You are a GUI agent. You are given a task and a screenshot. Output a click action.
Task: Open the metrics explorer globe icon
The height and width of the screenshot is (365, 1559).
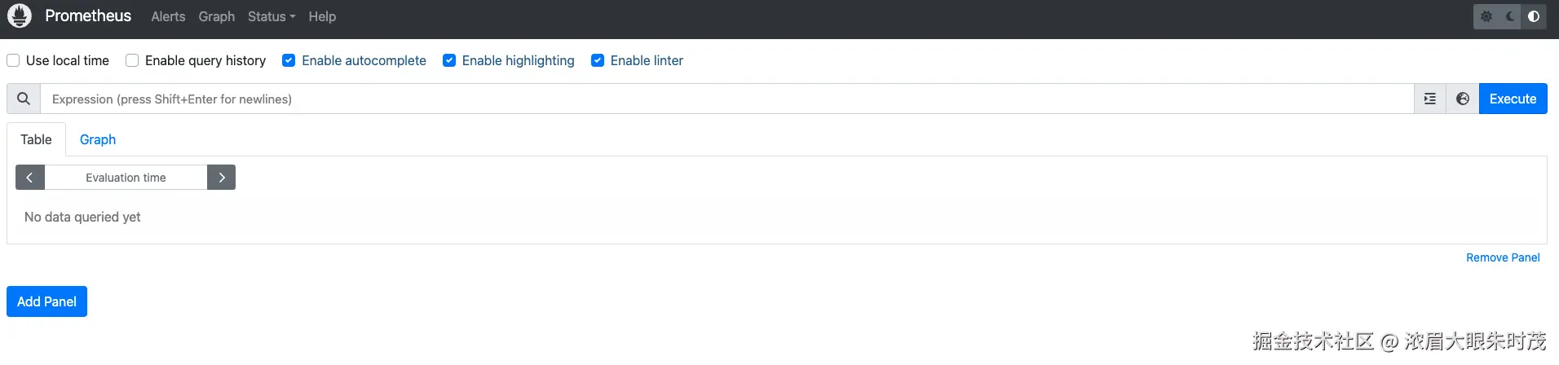[x=1463, y=99]
